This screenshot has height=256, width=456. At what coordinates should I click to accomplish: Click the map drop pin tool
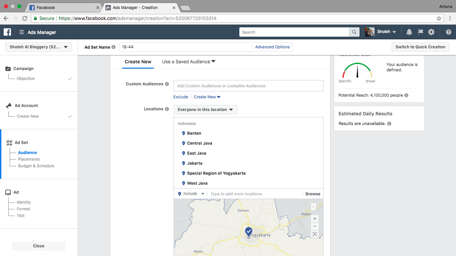pos(314,234)
